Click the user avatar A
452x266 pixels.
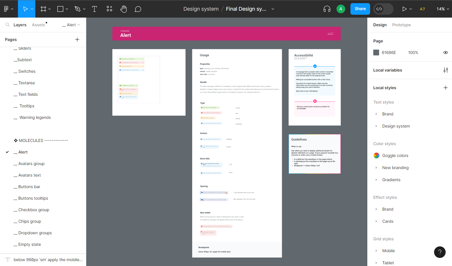pyautogui.click(x=341, y=9)
